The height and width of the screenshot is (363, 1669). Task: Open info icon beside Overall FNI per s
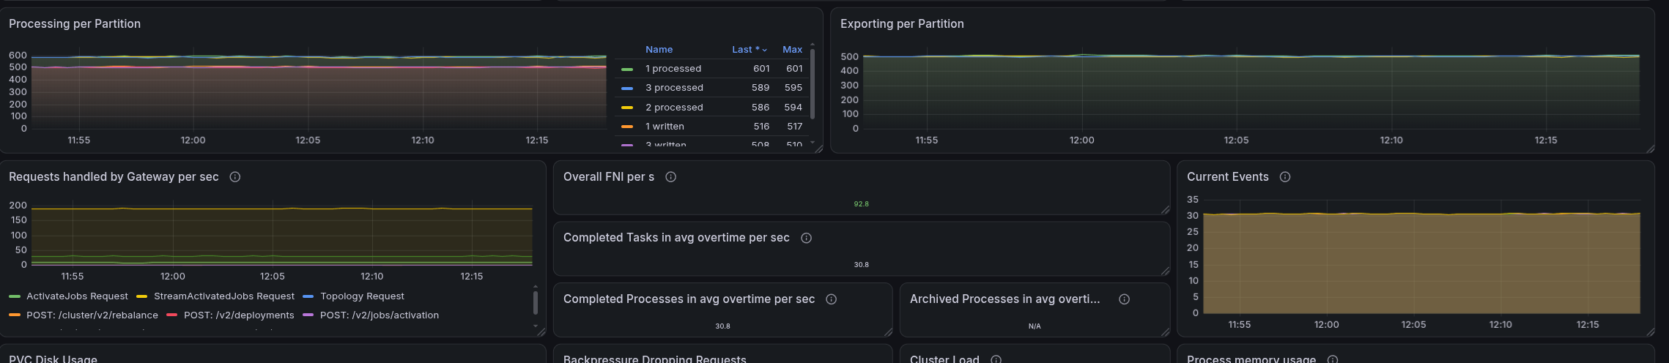point(670,177)
